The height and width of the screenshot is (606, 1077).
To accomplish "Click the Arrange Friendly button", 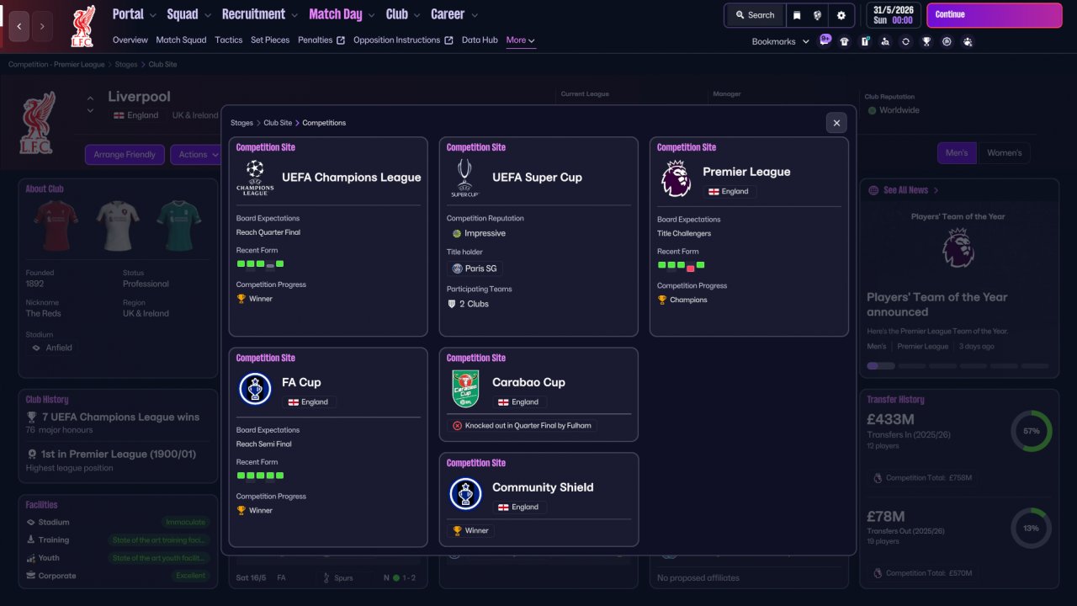I will (125, 155).
